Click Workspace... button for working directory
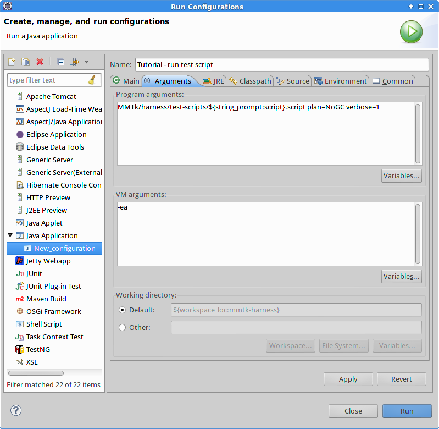 (x=291, y=345)
